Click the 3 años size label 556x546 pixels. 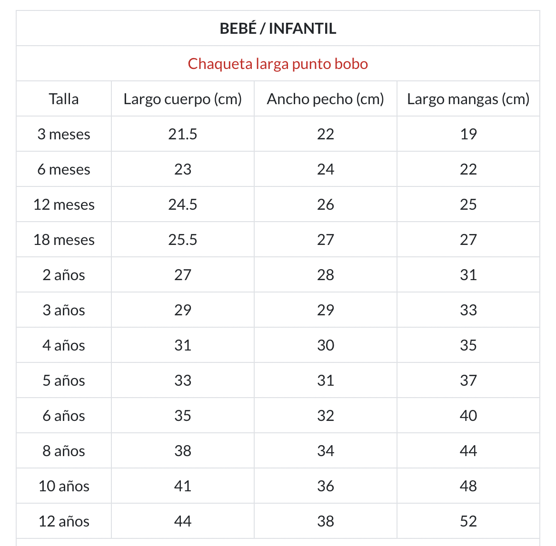click(64, 310)
